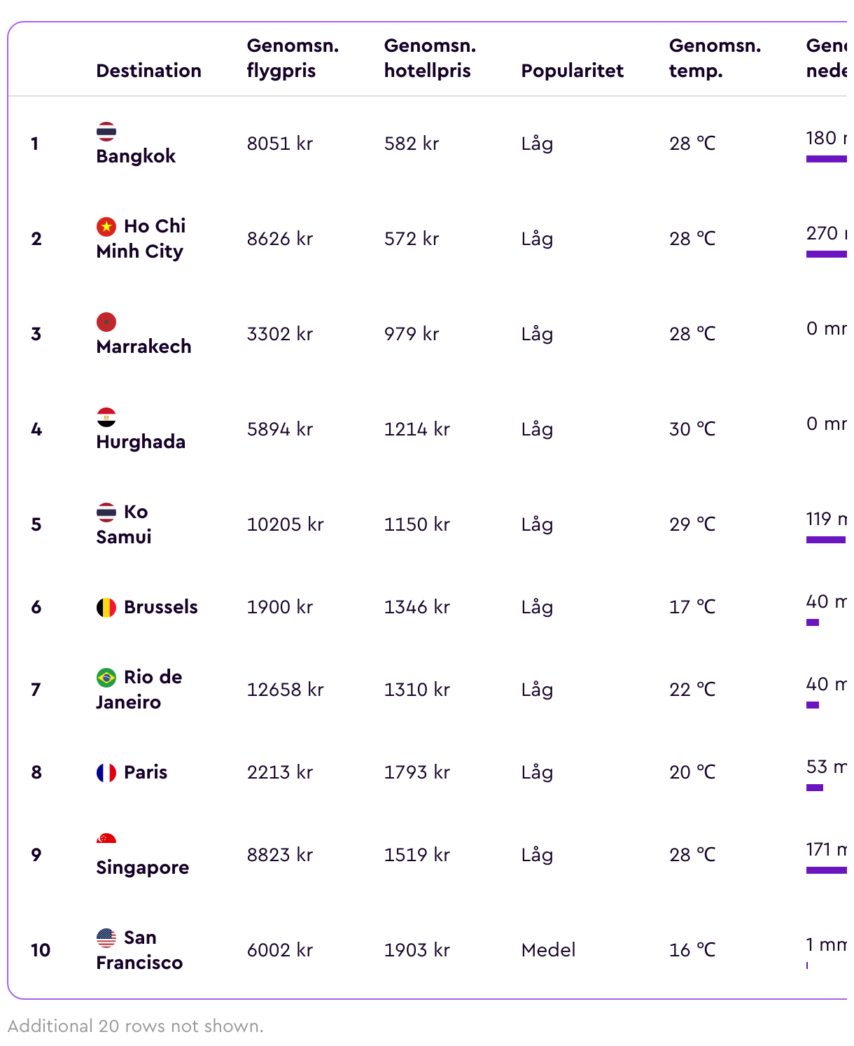Viewport: 854px width, 1046px height.
Task: Click 12658 kr flight price for Rio
Action: tap(285, 690)
